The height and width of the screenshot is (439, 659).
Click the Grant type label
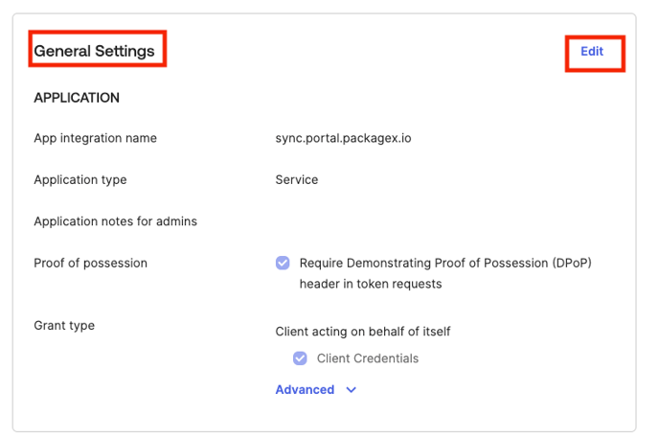[64, 325]
